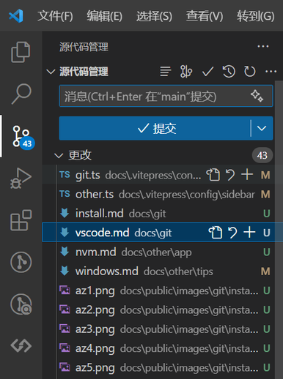The image size is (283, 379).
Task: Click the 提交 commit button
Action: pos(155,128)
